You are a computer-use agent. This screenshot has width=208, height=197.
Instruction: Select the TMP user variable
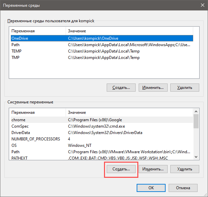pyautogui.click(x=102, y=58)
